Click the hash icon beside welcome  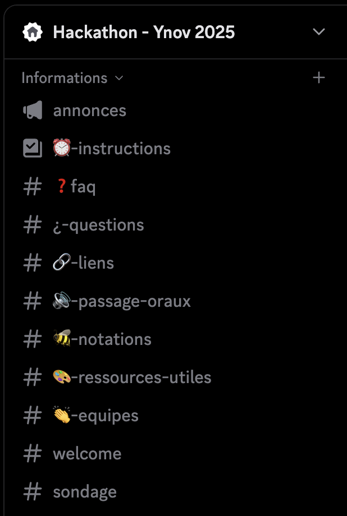pyautogui.click(x=33, y=454)
